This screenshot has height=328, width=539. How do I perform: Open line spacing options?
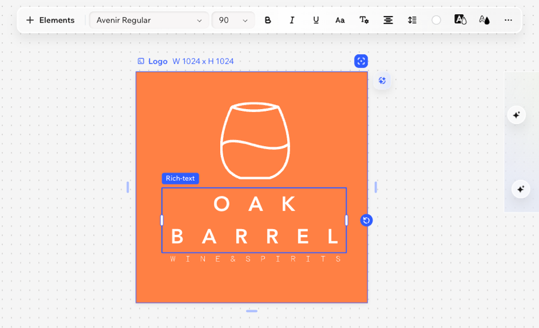412,20
